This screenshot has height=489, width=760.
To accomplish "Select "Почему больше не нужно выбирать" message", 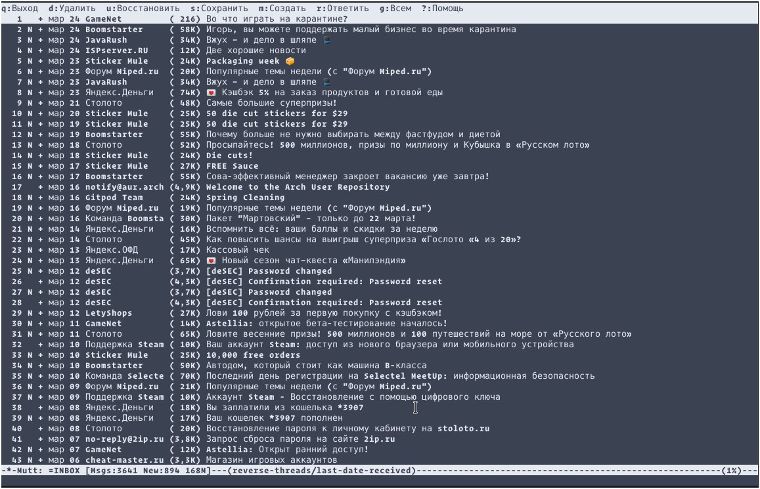I will click(380, 134).
